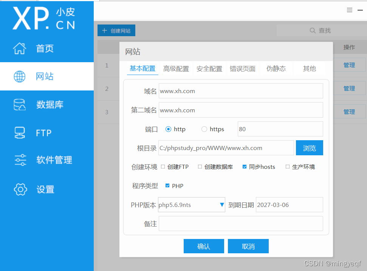Switch to the 错误页面 tab

coord(243,69)
